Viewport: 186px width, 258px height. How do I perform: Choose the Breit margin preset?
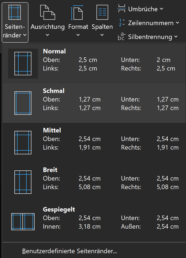tap(50, 170)
